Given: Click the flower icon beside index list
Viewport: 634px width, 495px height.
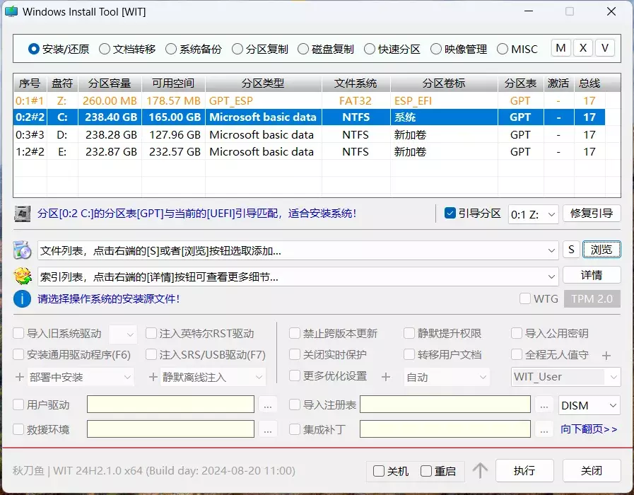Looking at the screenshot, I should (x=22, y=276).
